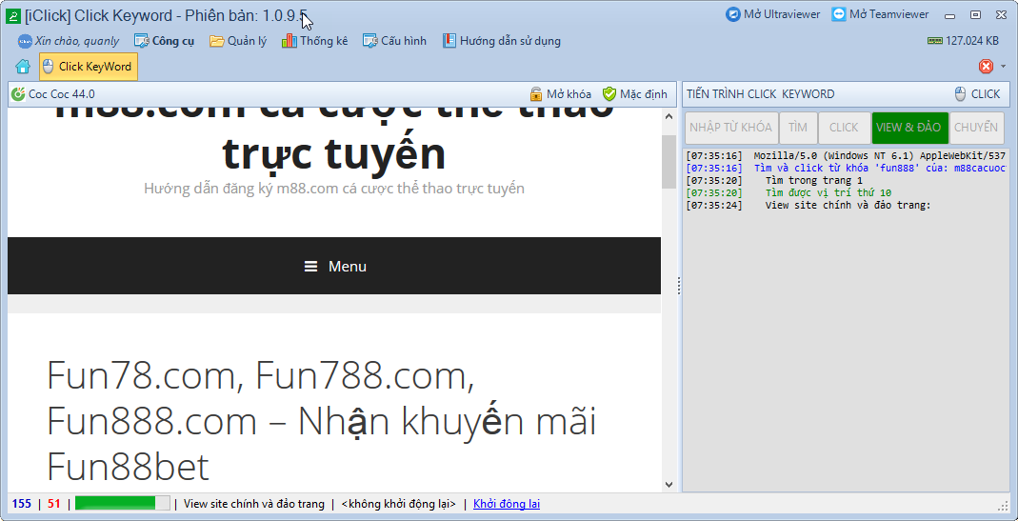This screenshot has height=521, width=1018.
Task: Click the Khởi đông lại restart link
Action: tap(507, 504)
